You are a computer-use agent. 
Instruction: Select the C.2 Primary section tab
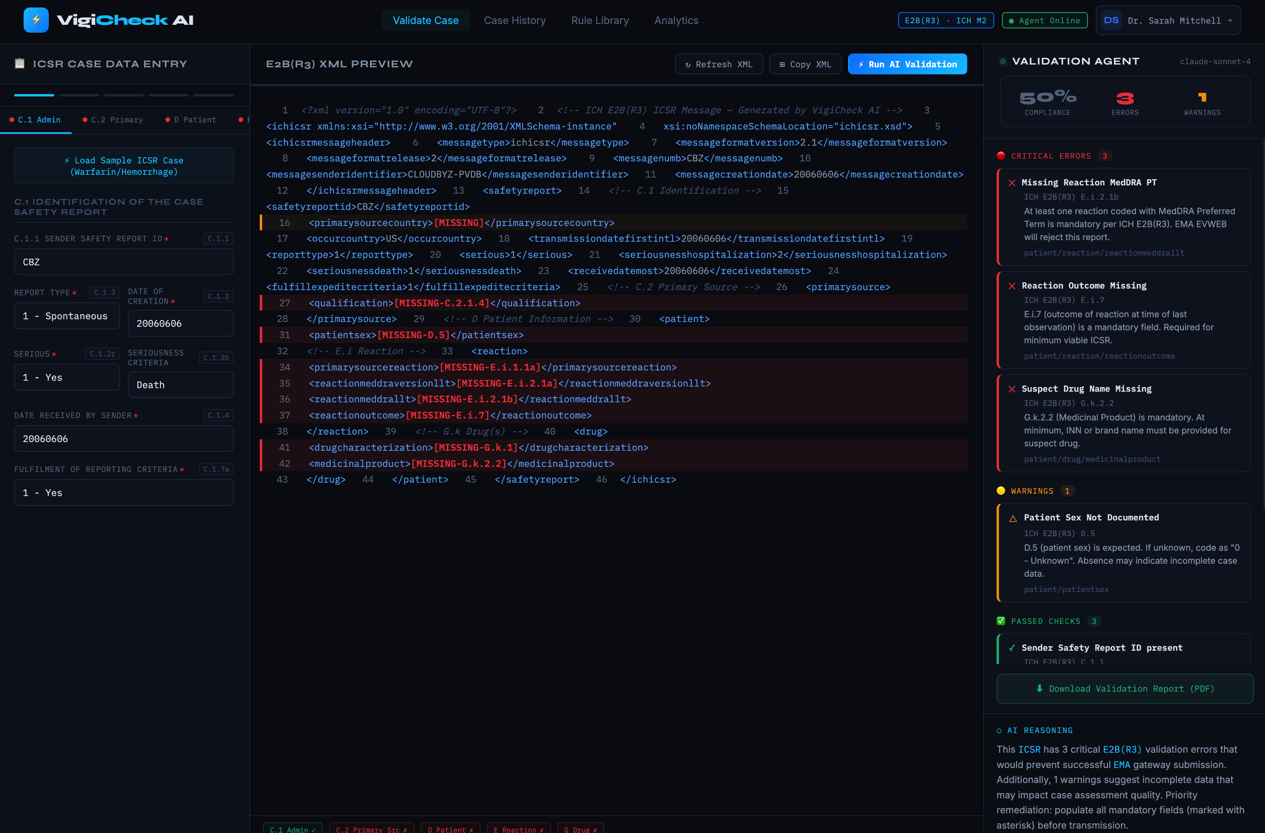113,120
